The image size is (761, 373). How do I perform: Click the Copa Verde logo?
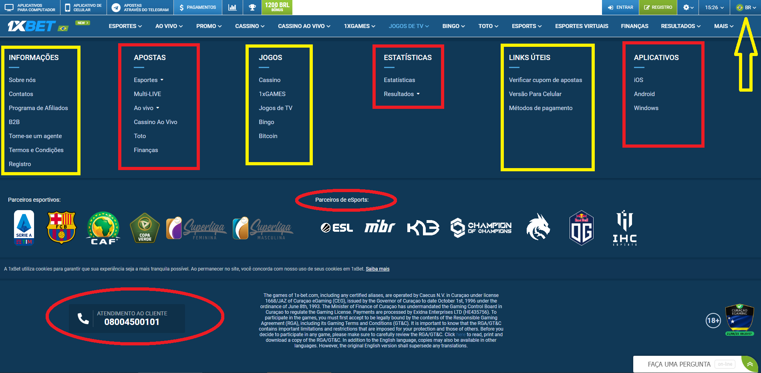pyautogui.click(x=145, y=228)
